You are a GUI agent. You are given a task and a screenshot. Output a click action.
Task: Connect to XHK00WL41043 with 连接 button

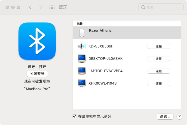pyautogui.click(x=159, y=83)
